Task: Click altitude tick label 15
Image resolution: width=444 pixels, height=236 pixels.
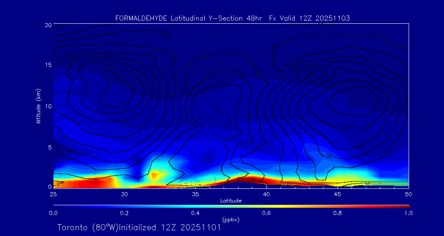Action: (x=47, y=65)
